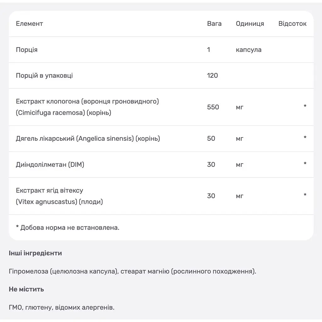Select the Vitex agnuscastus extract text
The height and width of the screenshot is (322, 322).
coord(59,196)
